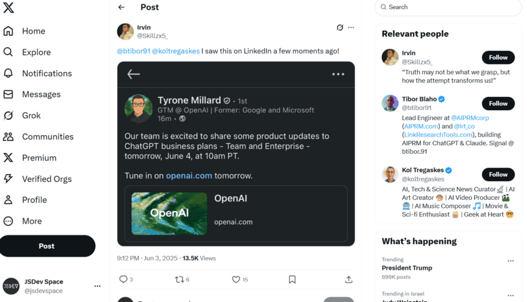Reply to Irvin's post
Viewport: 527px width, 302px height.
pyautogui.click(x=123, y=280)
